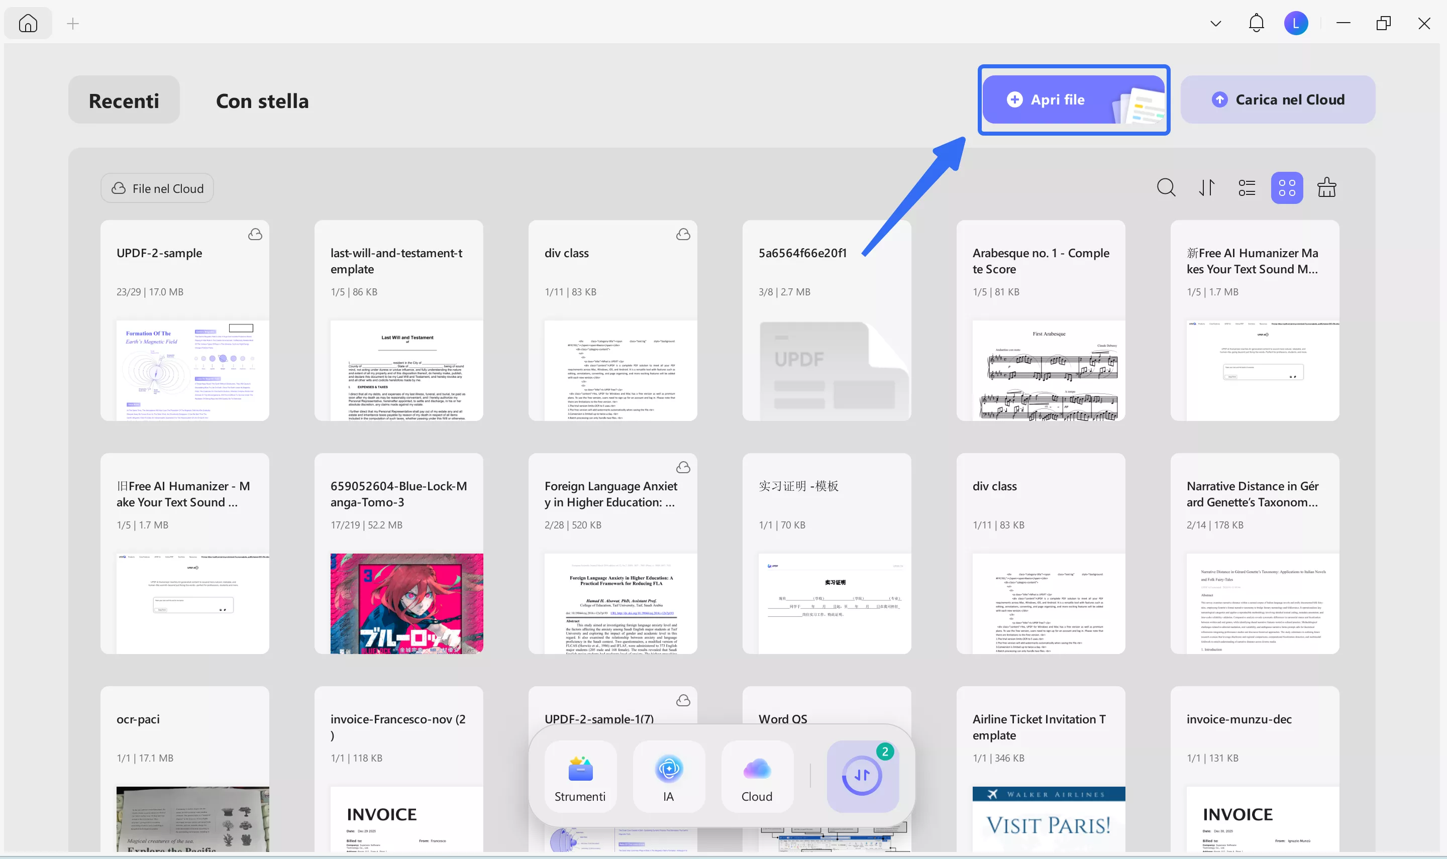Open sync transfers icon with badge 2

862,776
